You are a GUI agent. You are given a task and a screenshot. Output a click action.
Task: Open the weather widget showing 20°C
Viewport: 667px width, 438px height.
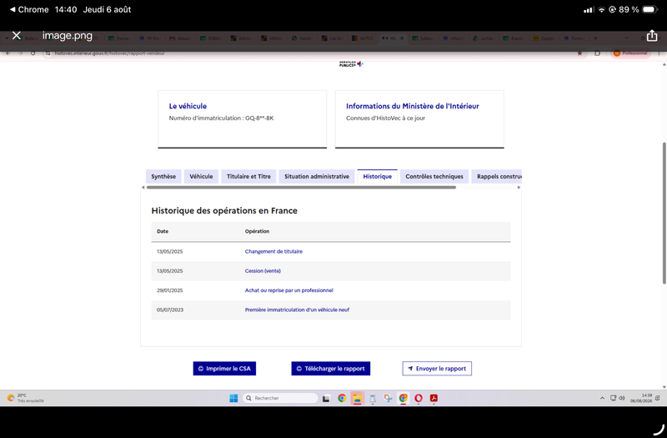click(x=26, y=398)
